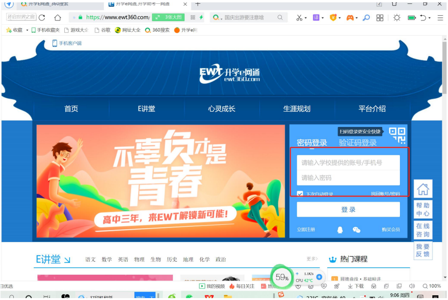This screenshot has height=300, width=448.
Task: Select the 密码登录 login tab
Action: point(312,143)
